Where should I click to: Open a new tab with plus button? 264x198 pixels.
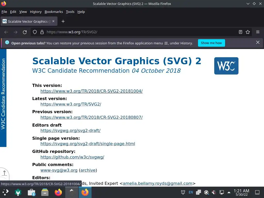pos(63,21)
